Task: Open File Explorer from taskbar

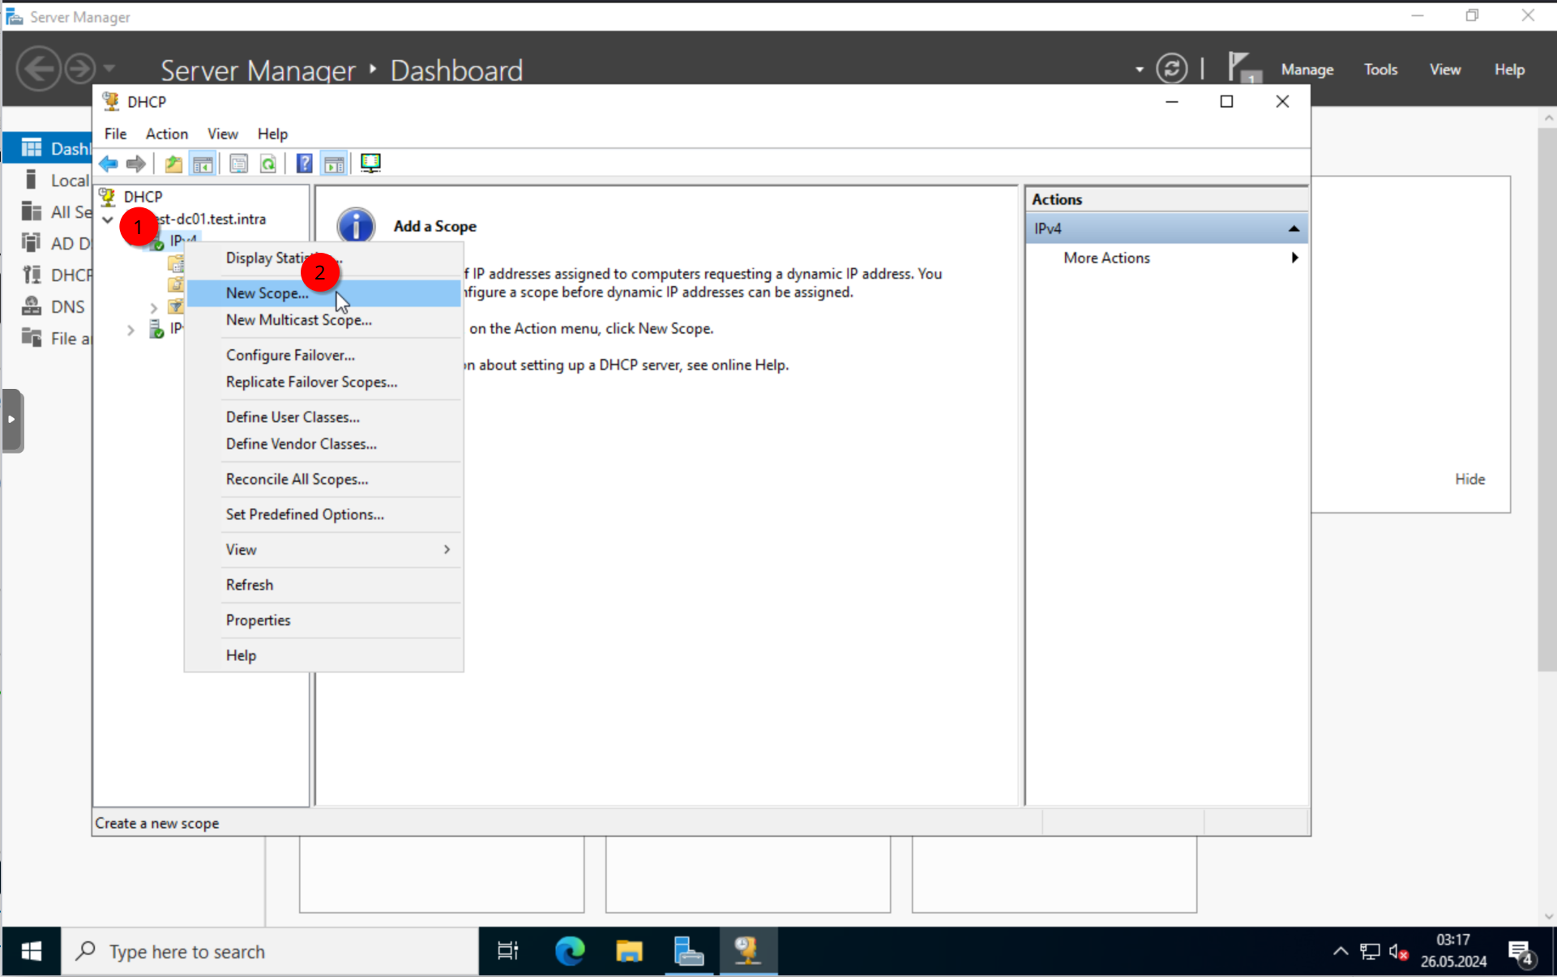Action: 629,951
